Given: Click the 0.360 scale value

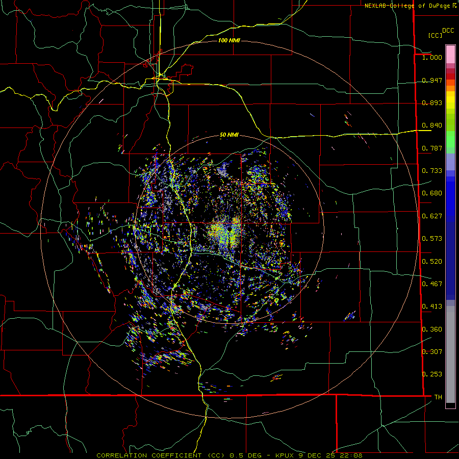Looking at the screenshot, I should click(432, 329).
